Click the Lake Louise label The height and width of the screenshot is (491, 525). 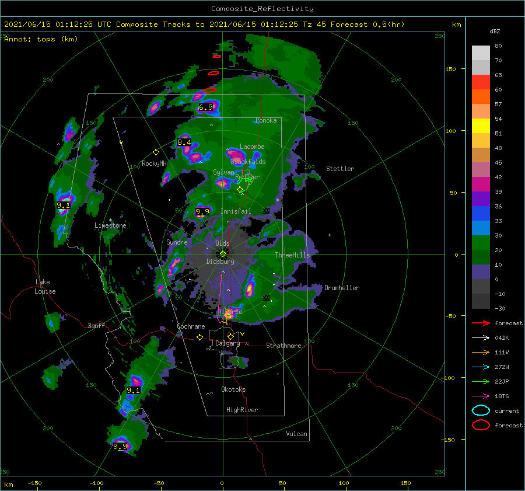45,287
